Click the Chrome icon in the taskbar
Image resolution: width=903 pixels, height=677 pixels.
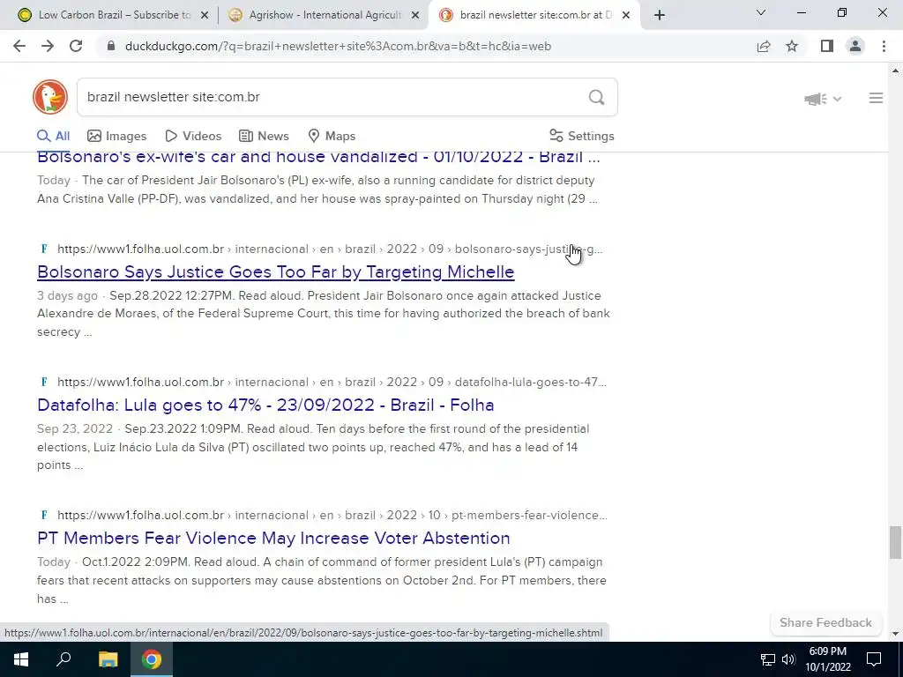coord(152,659)
